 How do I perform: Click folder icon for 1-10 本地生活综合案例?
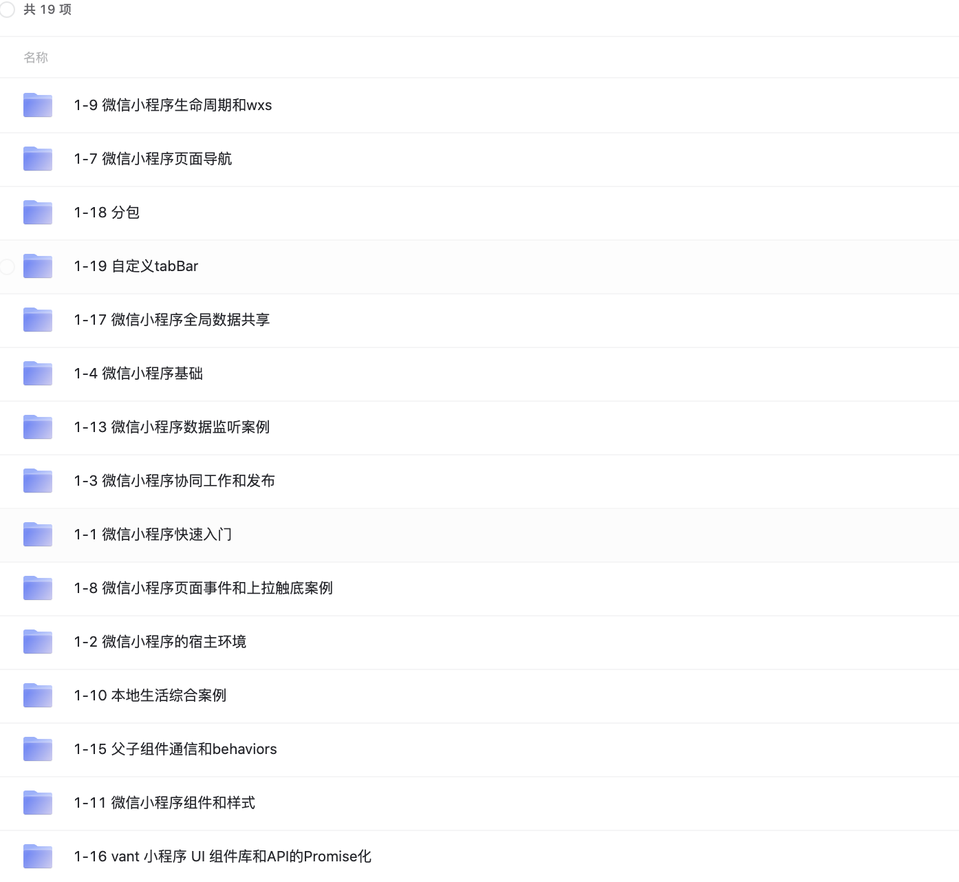(x=38, y=696)
